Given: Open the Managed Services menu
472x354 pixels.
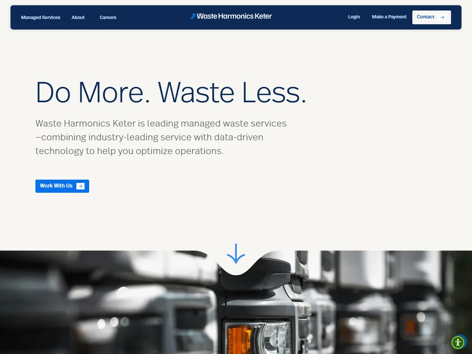Looking at the screenshot, I should click(x=41, y=17).
